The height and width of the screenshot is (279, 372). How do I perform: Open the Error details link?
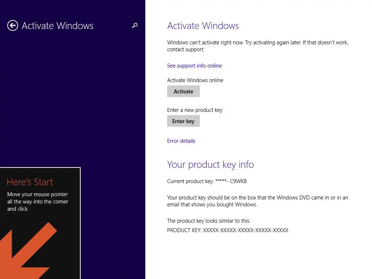181,141
